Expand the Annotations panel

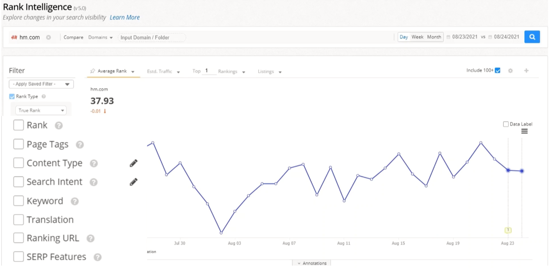[x=312, y=263]
